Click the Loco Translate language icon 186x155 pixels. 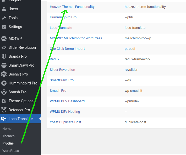(x=4, y=119)
